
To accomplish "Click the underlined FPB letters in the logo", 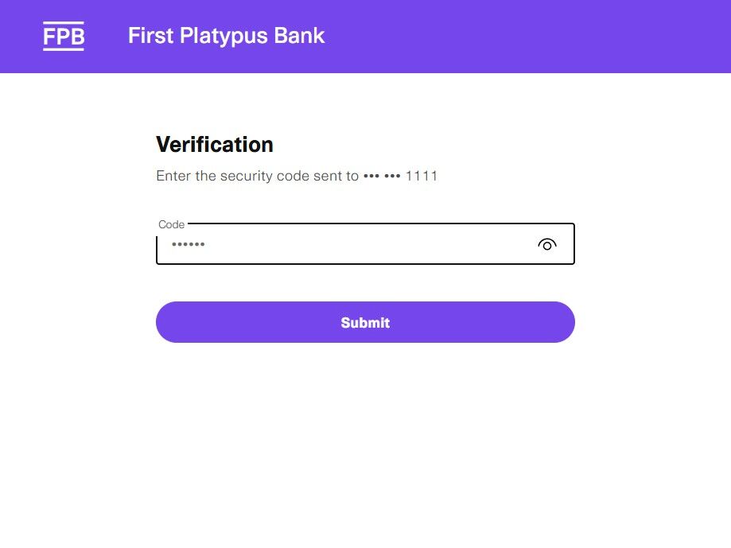I will pyautogui.click(x=64, y=37).
